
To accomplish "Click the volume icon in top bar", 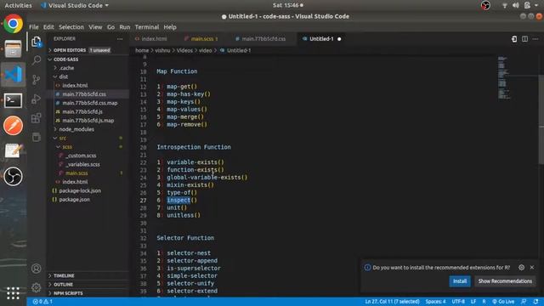I will tap(516, 5).
